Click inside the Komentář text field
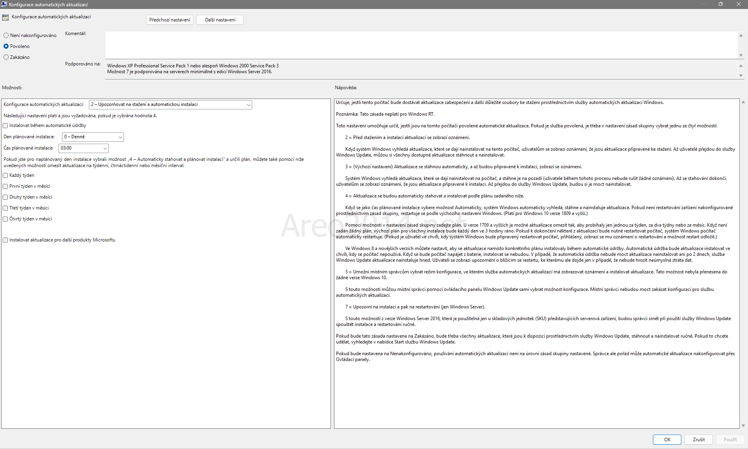 click(421, 45)
